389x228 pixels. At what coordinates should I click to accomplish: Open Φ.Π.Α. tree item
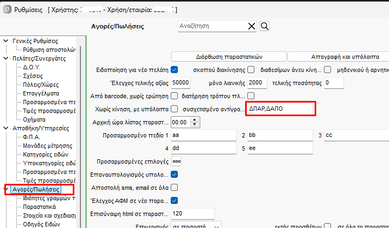(x=32, y=137)
